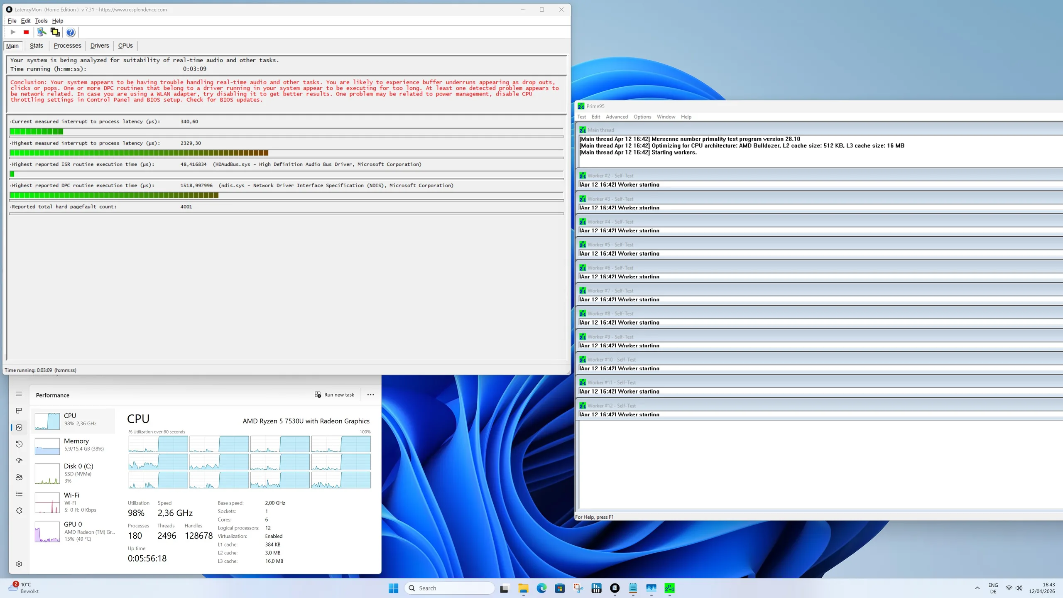Open Microsoft Edge from the taskbar
Viewport: 1063px width, 598px height.
pyautogui.click(x=541, y=588)
